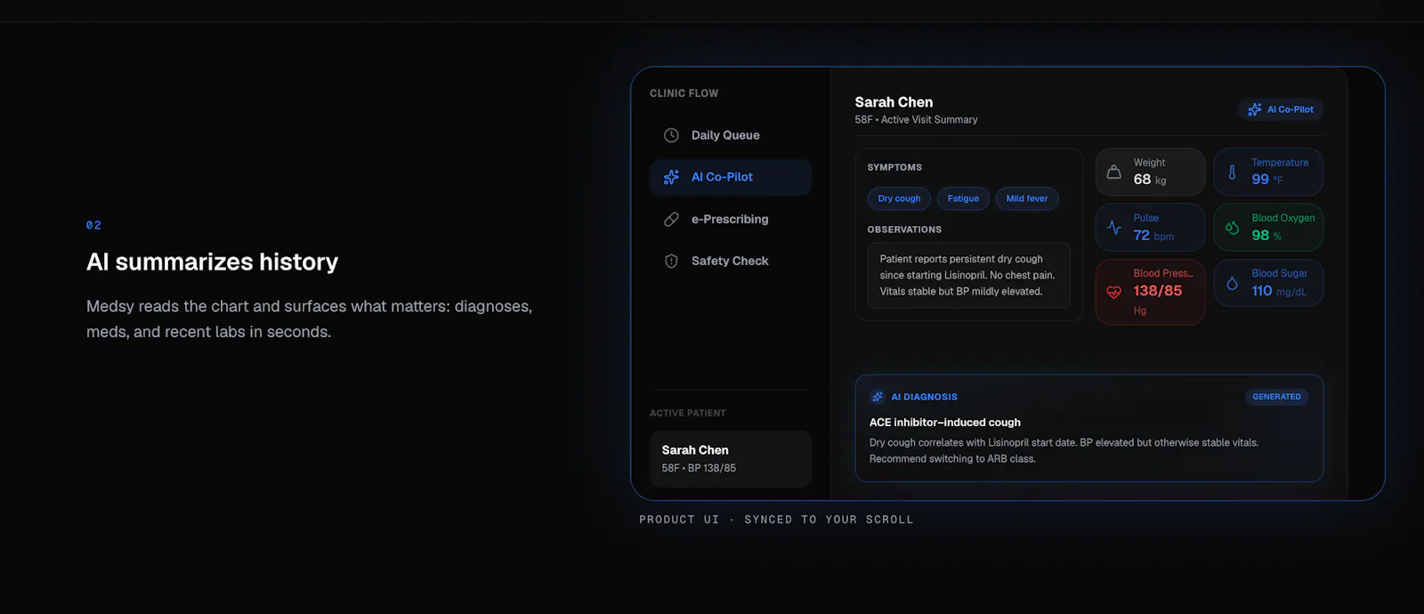Click the AI Co-Pilot badge button at top right
Viewport: 1424px width, 614px height.
click(1281, 109)
